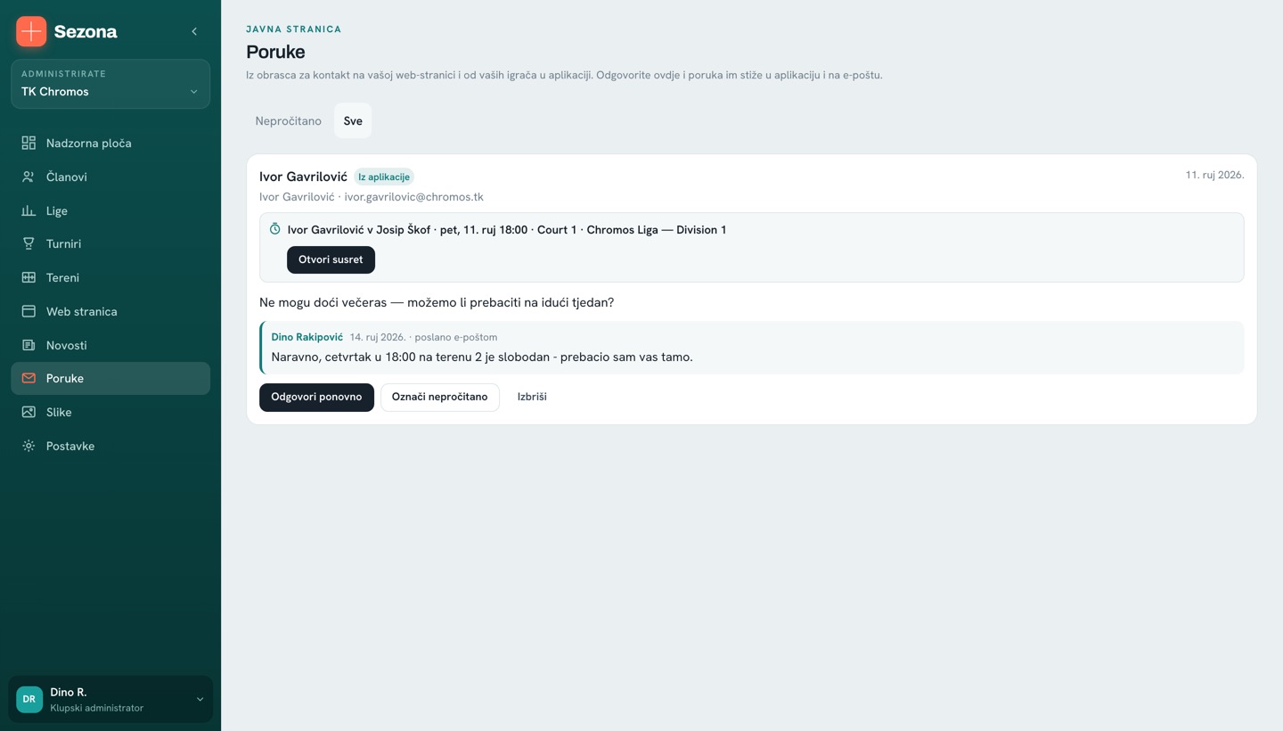Screen dimensions: 1283x731
Task: Go to Članovi in the sidebar
Action: [x=110, y=177]
